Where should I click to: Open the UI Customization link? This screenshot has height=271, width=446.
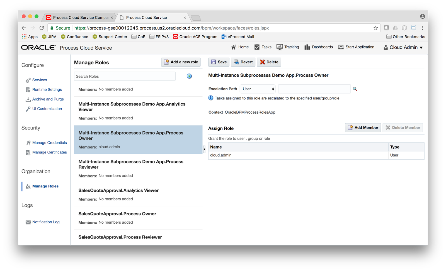click(47, 109)
